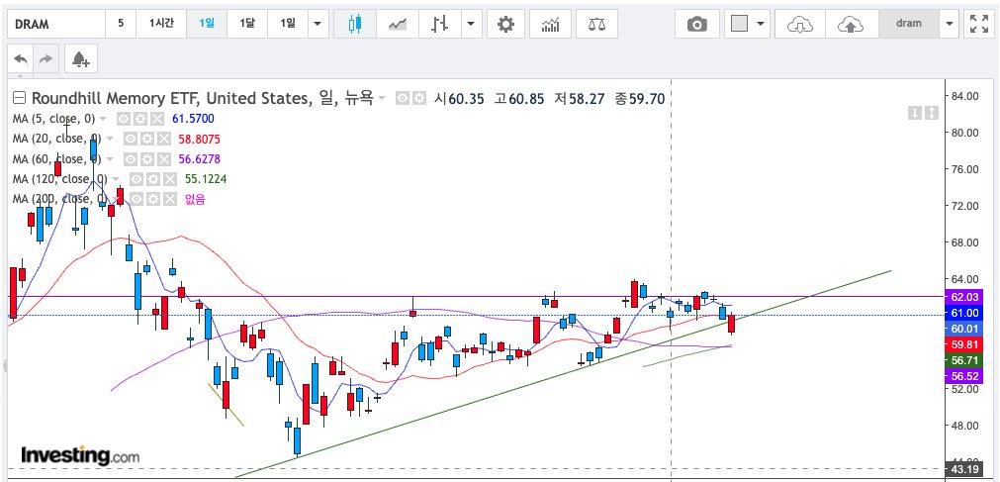Click the 59.81 red price label

[964, 344]
